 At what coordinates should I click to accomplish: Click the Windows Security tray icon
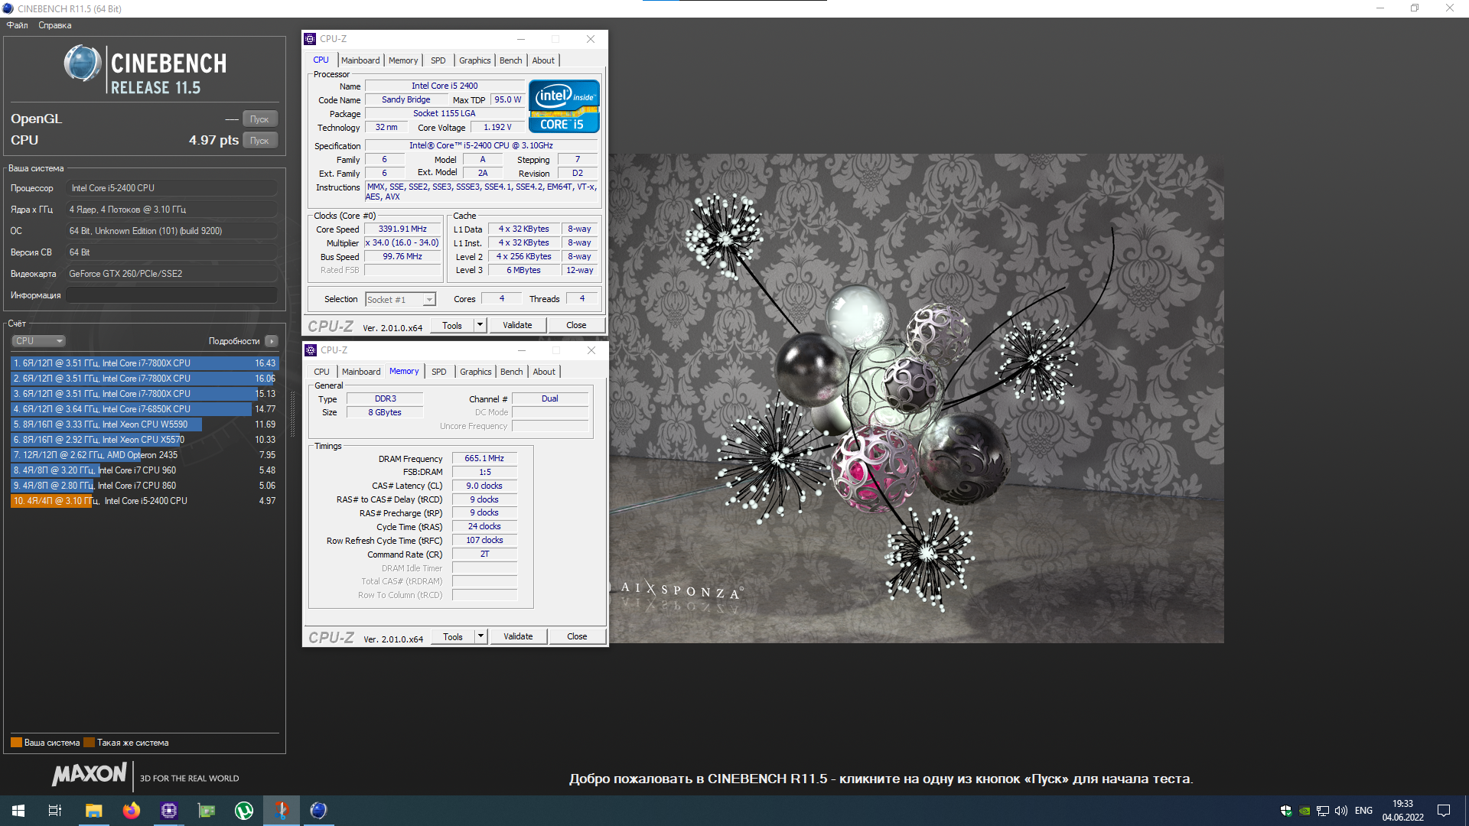(x=1286, y=811)
